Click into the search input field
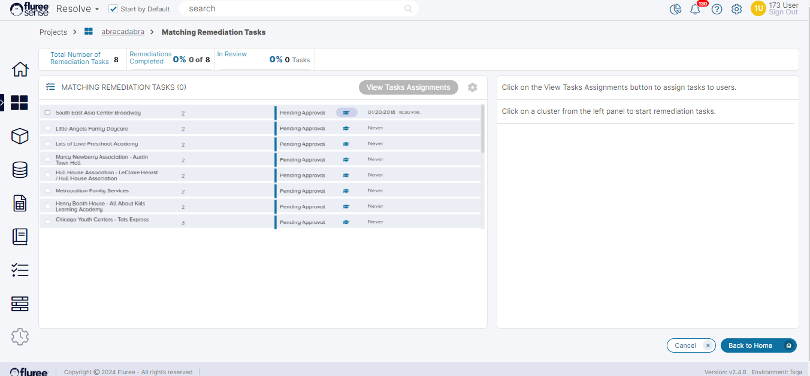The width and height of the screenshot is (810, 376). (294, 9)
